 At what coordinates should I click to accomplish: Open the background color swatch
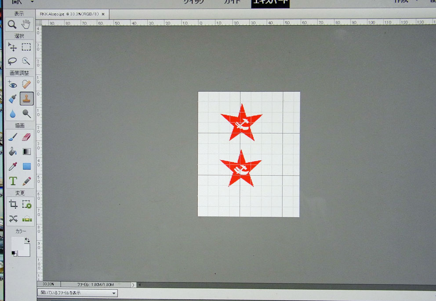pos(25,250)
